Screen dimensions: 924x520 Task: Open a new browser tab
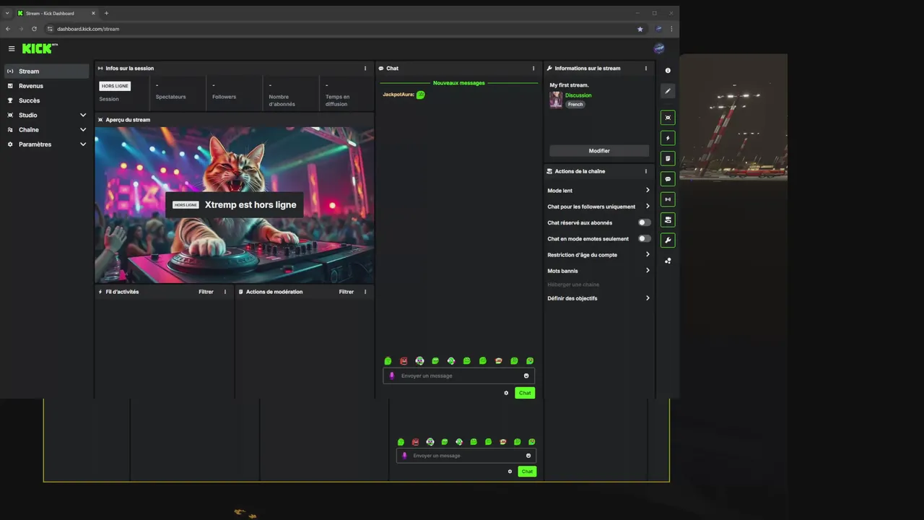click(106, 13)
